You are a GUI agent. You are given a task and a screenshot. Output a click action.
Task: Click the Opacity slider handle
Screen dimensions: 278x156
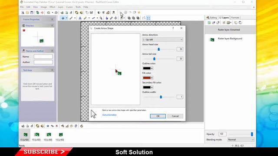point(252,134)
